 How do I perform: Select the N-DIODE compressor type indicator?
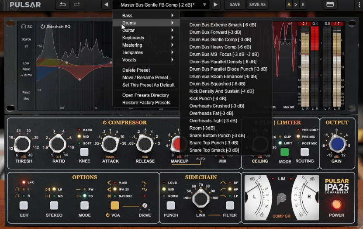pyautogui.click(x=115, y=196)
